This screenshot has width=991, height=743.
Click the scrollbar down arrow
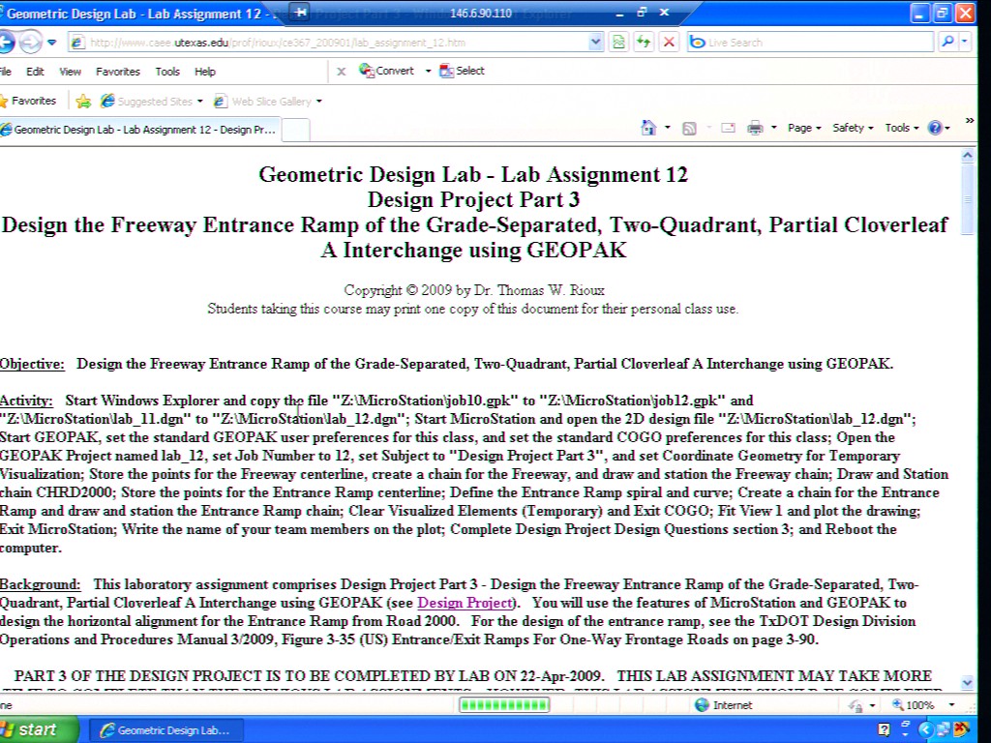click(x=967, y=682)
